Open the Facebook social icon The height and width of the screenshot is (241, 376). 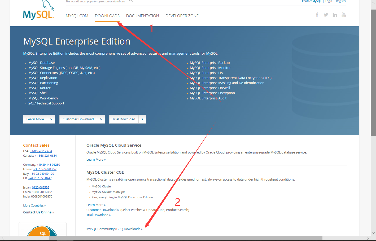317,15
